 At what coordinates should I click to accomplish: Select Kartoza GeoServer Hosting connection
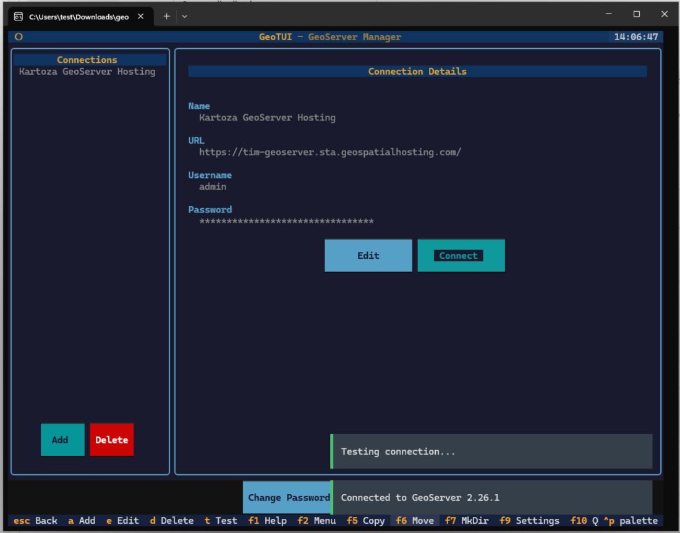tap(87, 72)
